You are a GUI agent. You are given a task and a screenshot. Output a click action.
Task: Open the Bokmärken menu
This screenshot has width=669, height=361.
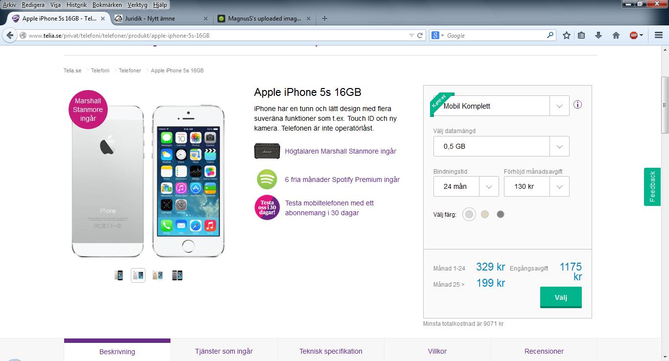coord(107,5)
